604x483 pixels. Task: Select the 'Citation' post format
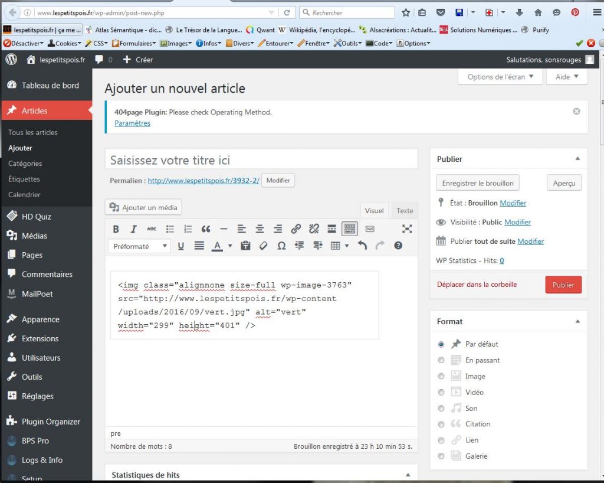[441, 424]
